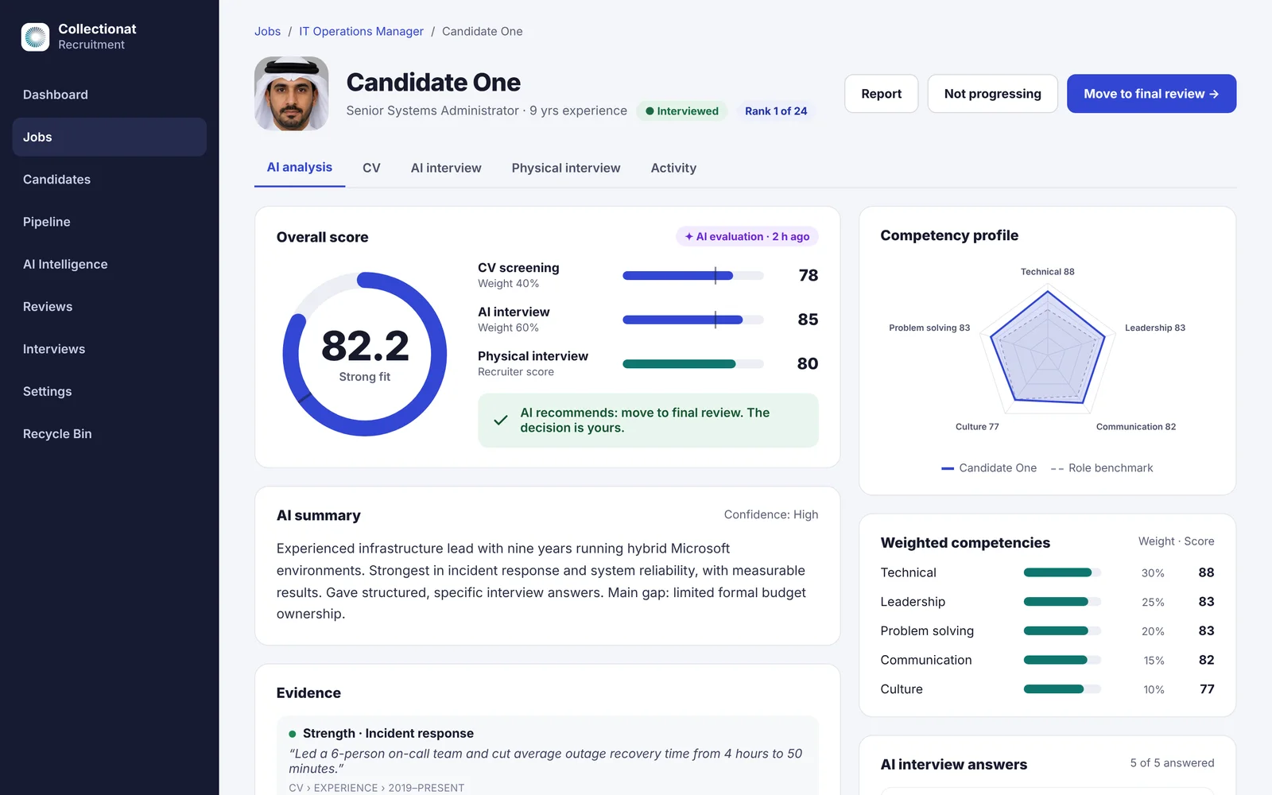Go to IT Operations Manager breadcrumb
The width and height of the screenshot is (1272, 795).
click(361, 32)
